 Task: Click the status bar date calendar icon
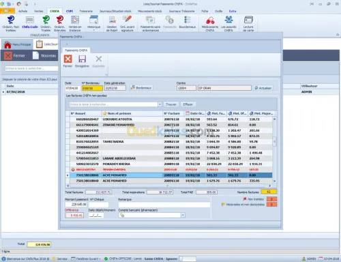[321, 259]
